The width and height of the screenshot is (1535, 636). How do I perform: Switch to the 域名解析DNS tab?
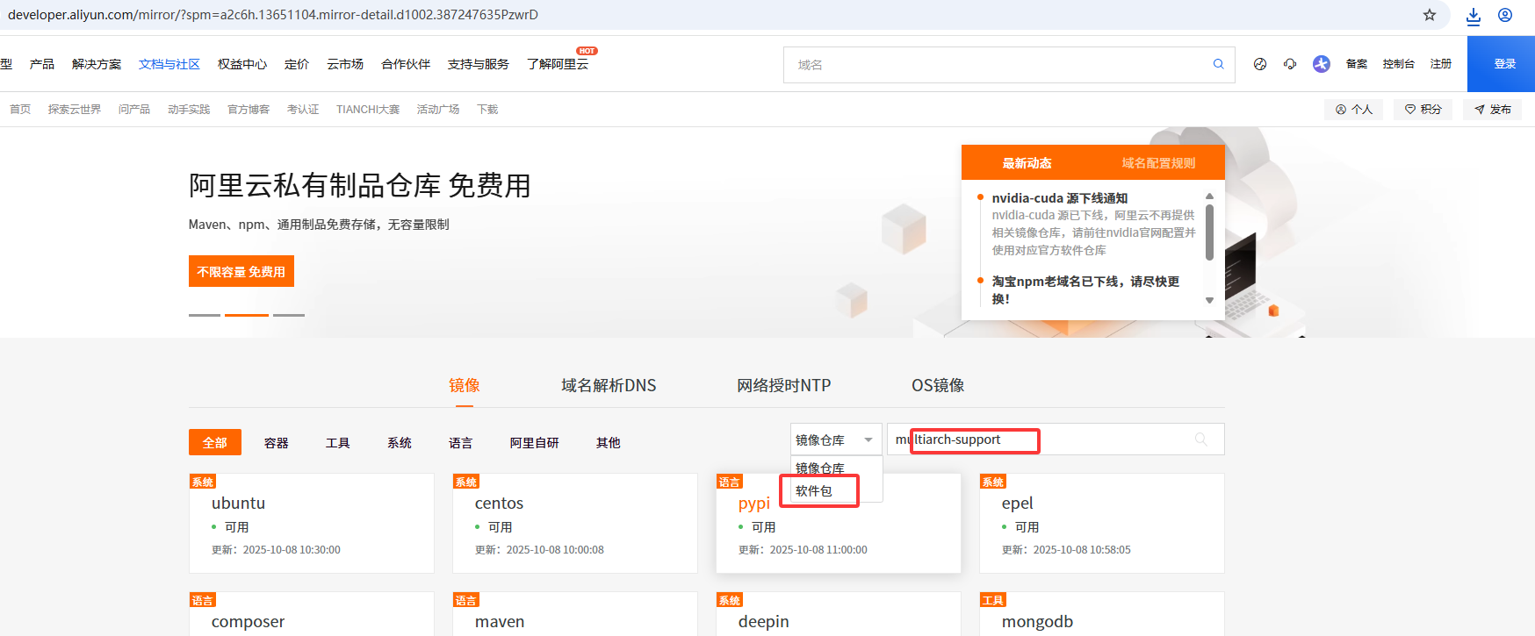(609, 386)
